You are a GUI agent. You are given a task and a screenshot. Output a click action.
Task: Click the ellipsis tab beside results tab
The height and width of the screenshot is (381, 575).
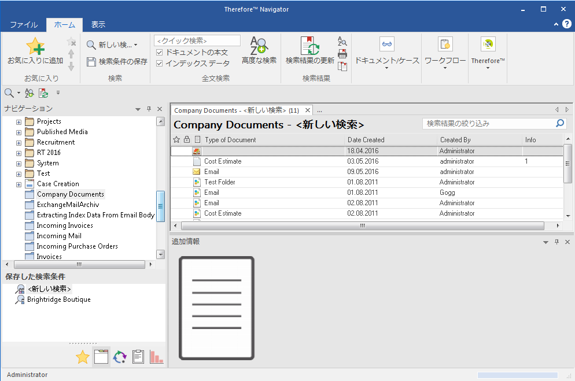[x=320, y=110]
